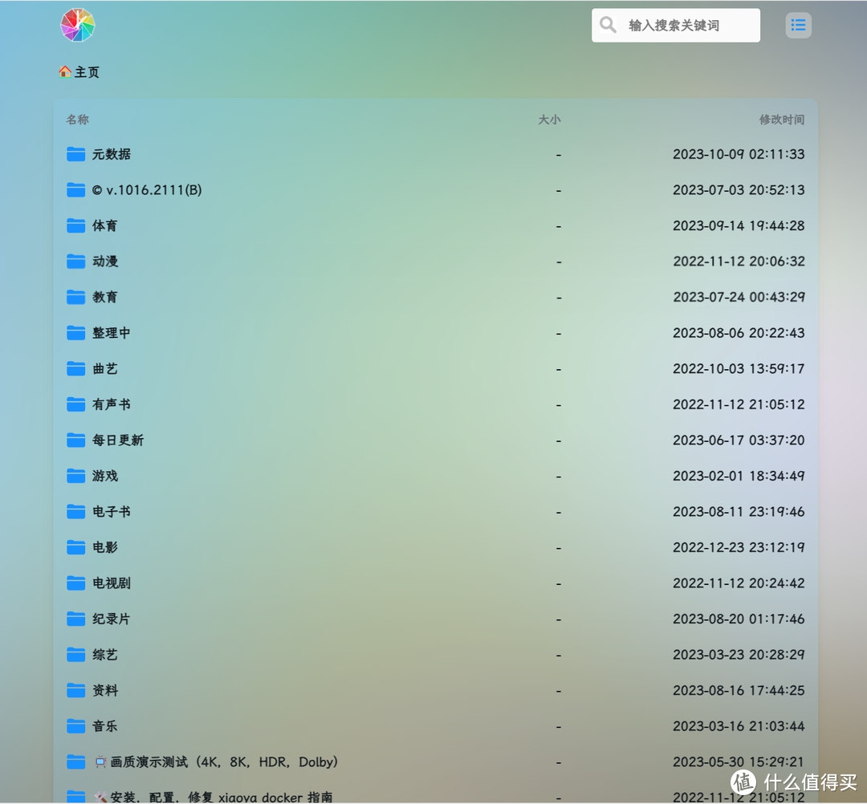This screenshot has width=867, height=804.
Task: Click the Alist pinwheel logo
Action: [x=77, y=25]
